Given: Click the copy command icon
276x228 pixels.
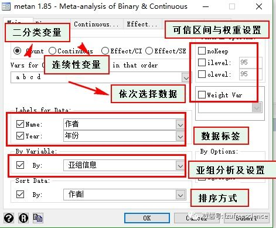Looking at the screenshot, I should point(38,217).
